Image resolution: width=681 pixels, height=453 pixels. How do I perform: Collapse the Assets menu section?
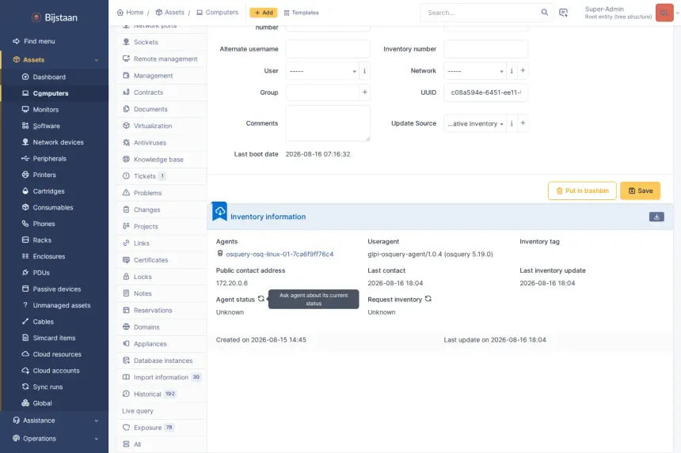97,60
